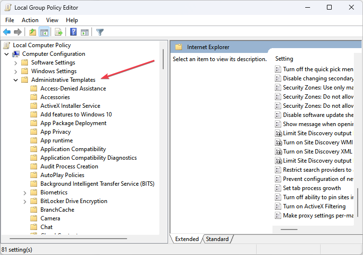
Task: Click icon beside Make proxy settings per-machine
Action: (x=278, y=216)
